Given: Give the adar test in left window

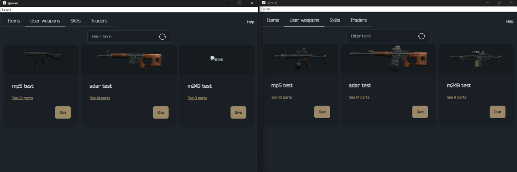Looking at the screenshot, I should click(161, 113).
